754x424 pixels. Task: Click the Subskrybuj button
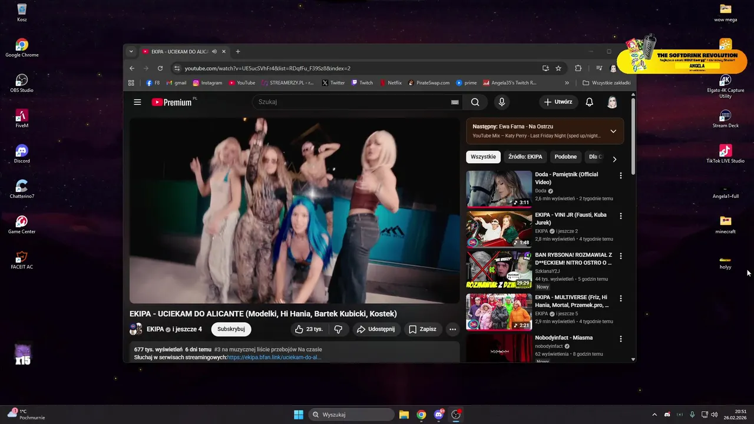(231, 329)
